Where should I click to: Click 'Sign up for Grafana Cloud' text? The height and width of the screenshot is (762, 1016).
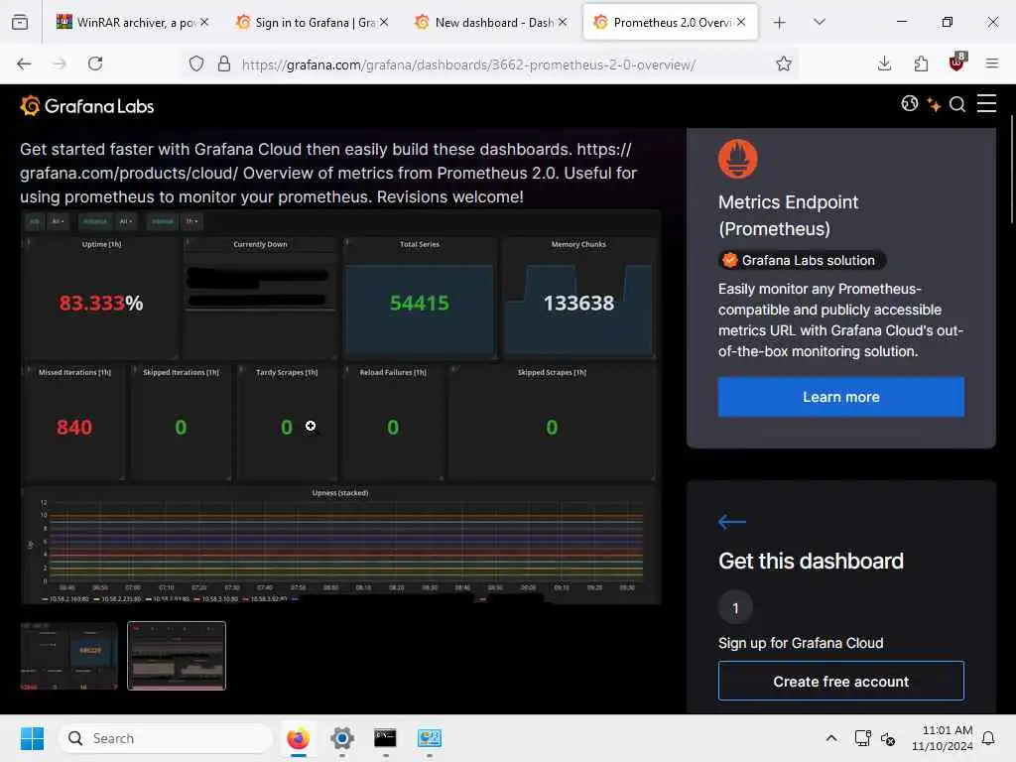[x=801, y=643]
